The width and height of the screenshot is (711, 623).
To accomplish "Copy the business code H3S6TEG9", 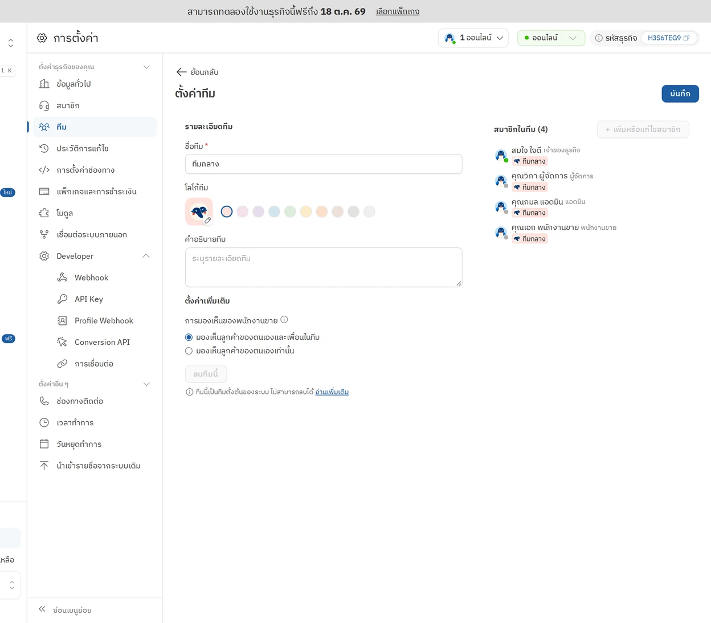I will point(687,38).
